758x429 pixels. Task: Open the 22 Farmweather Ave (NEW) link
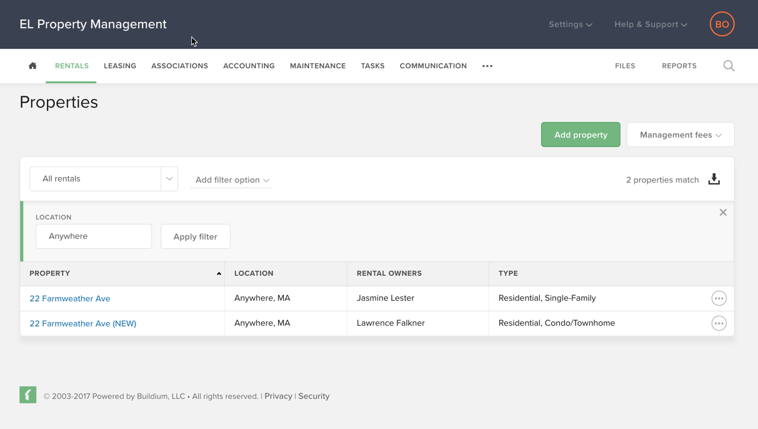click(x=82, y=323)
